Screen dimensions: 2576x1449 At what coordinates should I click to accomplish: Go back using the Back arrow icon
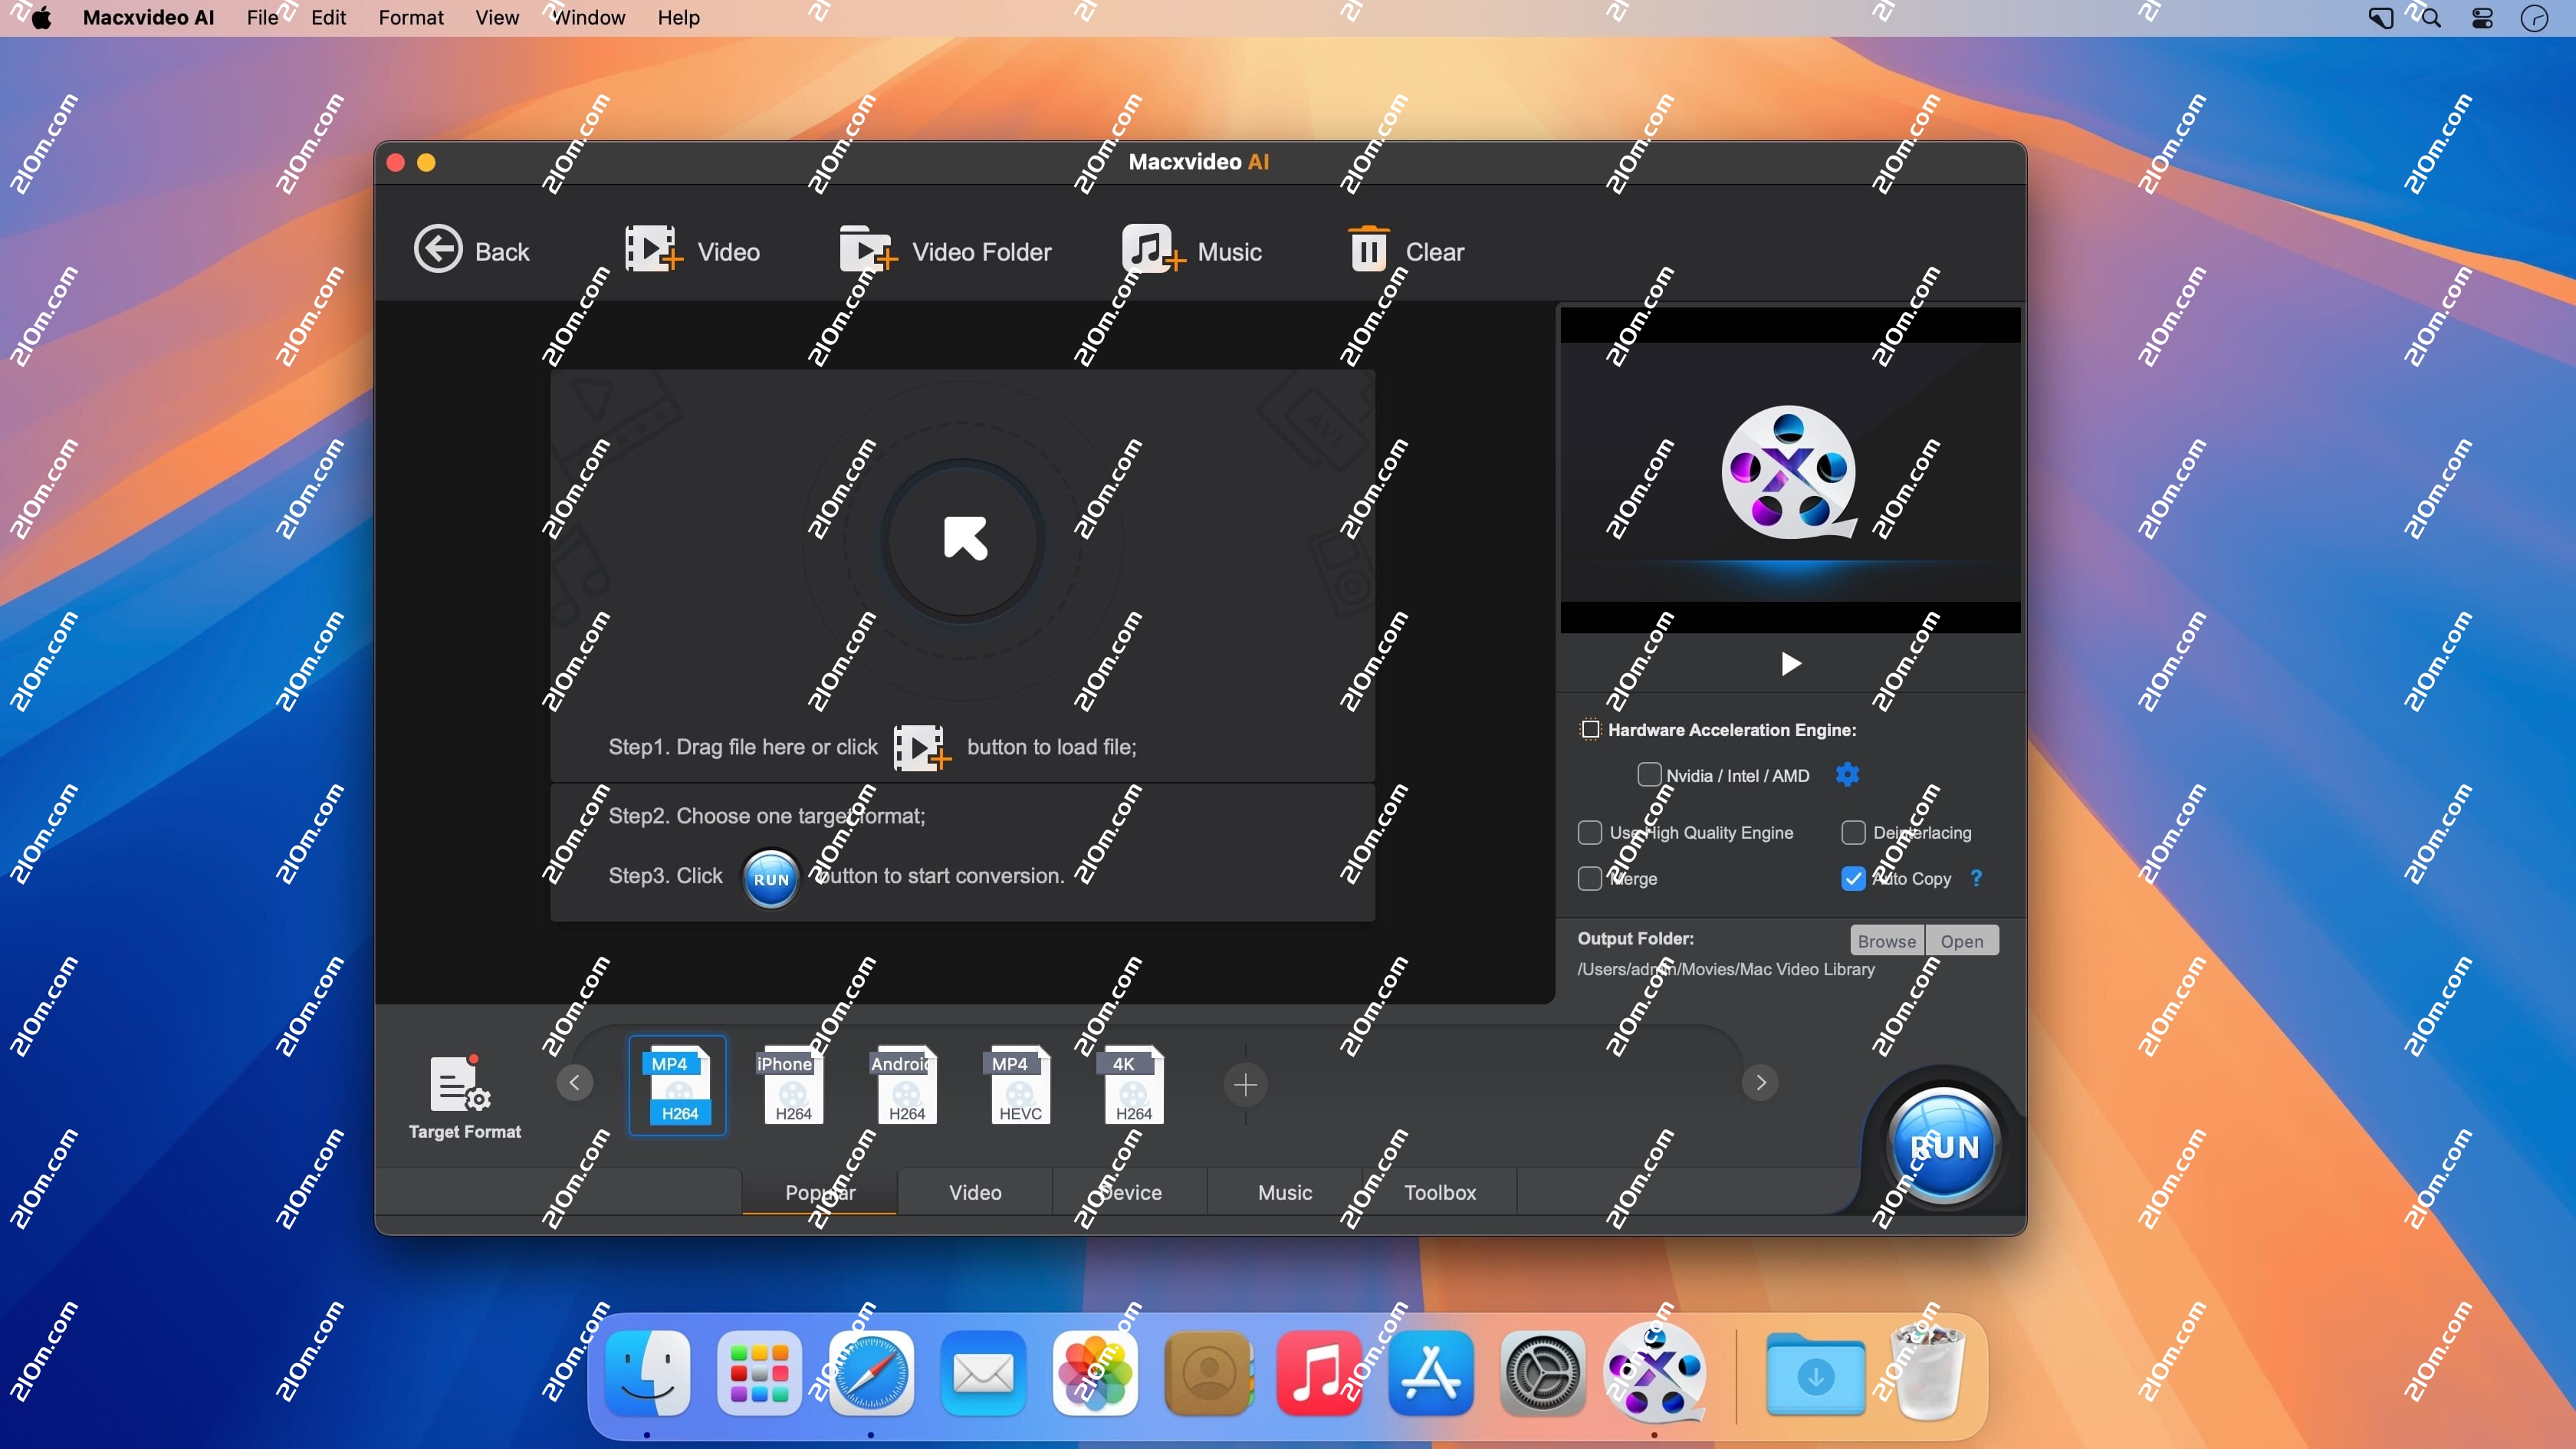tap(437, 249)
